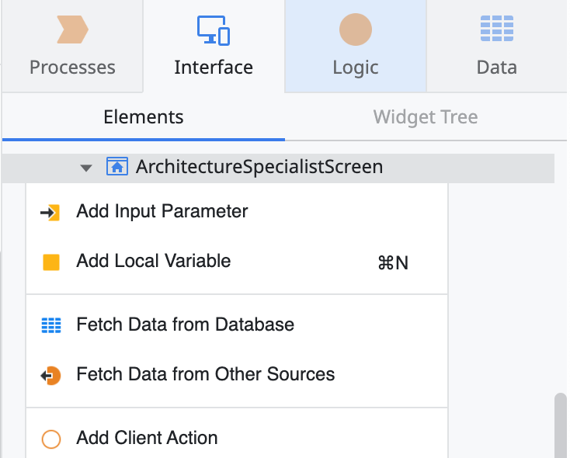Image resolution: width=570 pixels, height=458 pixels.
Task: Click the blue Fetch Data from Database icon
Action: (x=50, y=325)
